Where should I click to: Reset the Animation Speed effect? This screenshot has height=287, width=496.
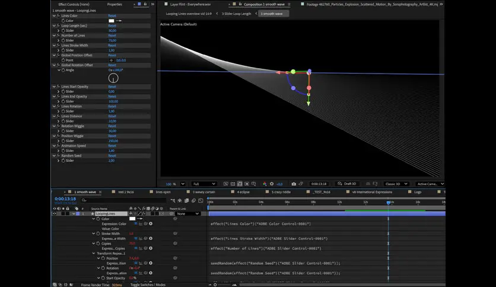(x=112, y=146)
